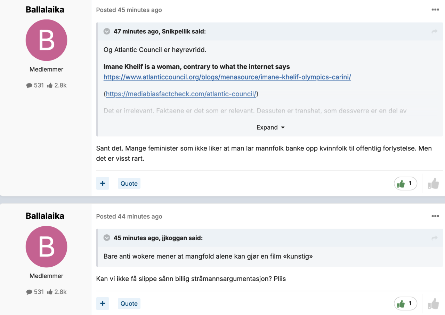Toggle the like count on the second post
The width and height of the screenshot is (445, 315).
pos(405,303)
